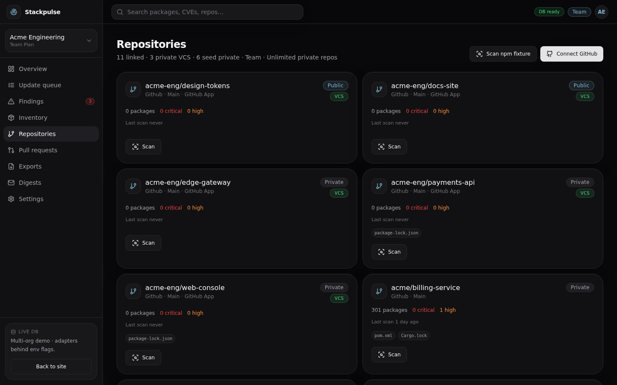The width and height of the screenshot is (617, 385).
Task: Click the VCS badge on docs-site
Action: tap(585, 97)
